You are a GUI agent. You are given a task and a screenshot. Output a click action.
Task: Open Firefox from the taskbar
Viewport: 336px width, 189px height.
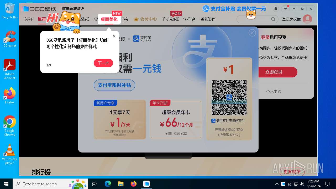tap(134, 184)
